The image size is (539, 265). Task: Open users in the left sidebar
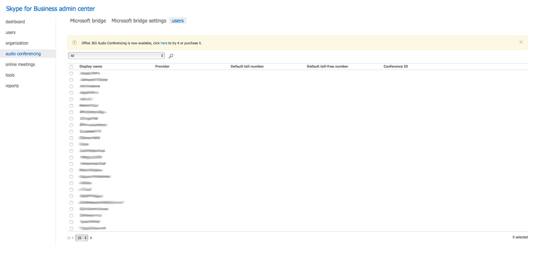[10, 32]
